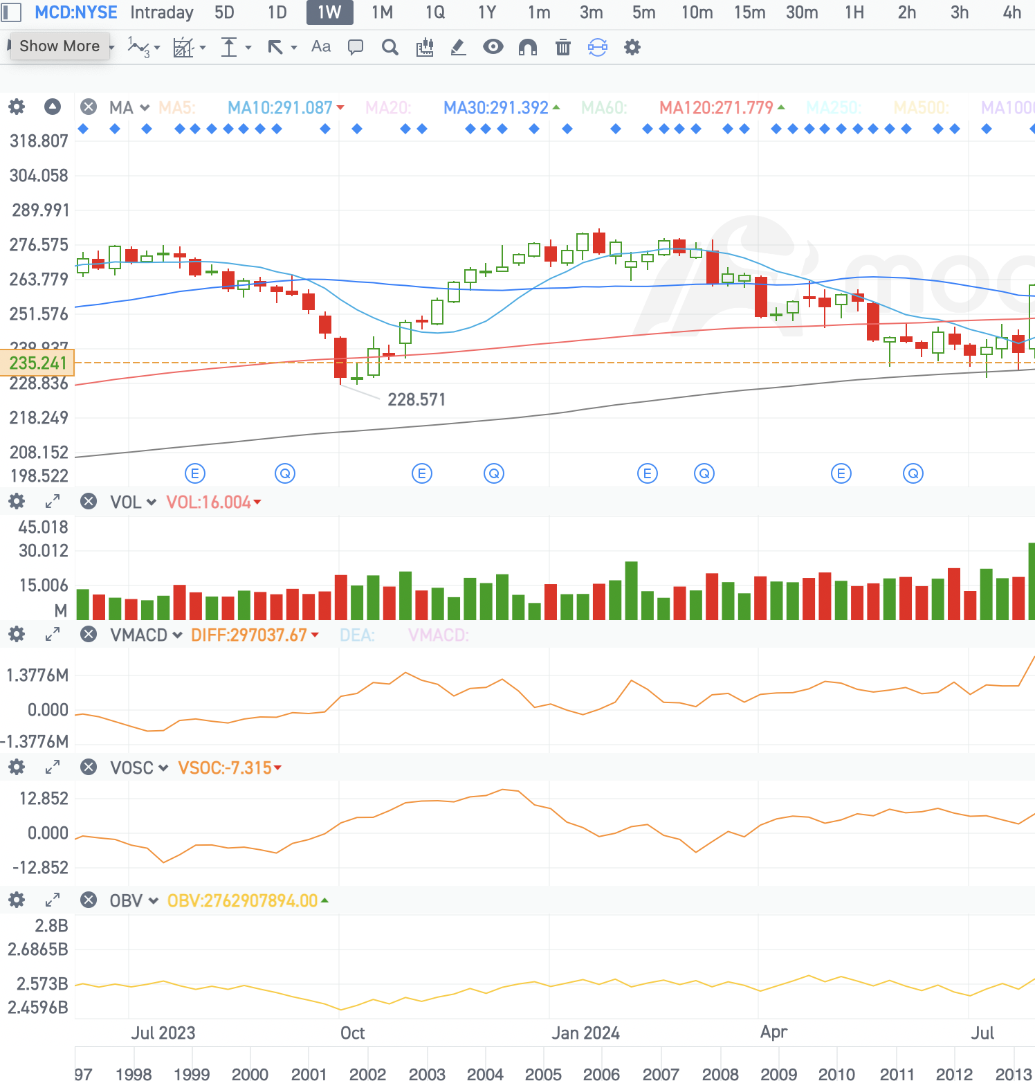
Task: Click the Show More button
Action: [59, 46]
